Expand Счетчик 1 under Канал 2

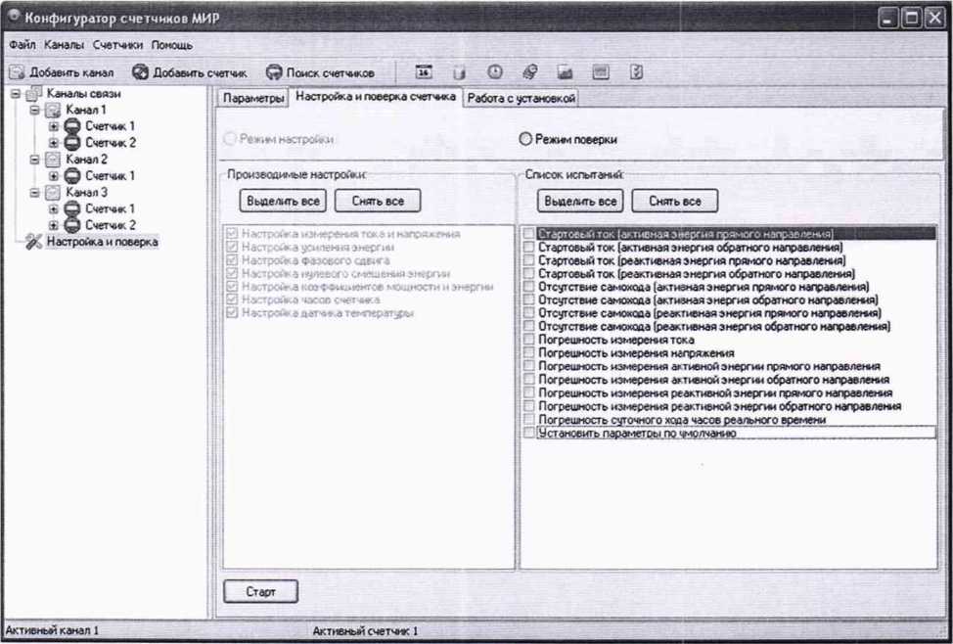click(x=54, y=176)
